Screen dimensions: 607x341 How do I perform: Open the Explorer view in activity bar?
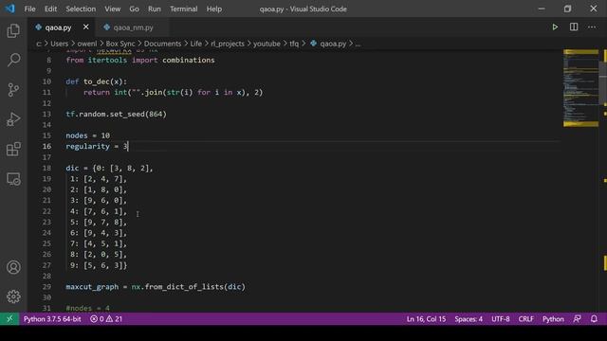tap(13, 30)
